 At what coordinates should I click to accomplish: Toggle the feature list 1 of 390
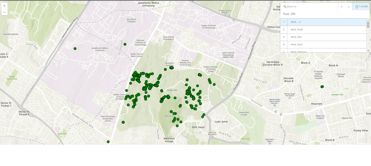click(x=361, y=7)
